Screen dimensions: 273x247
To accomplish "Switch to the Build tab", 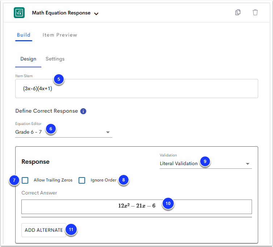I will click(x=24, y=35).
